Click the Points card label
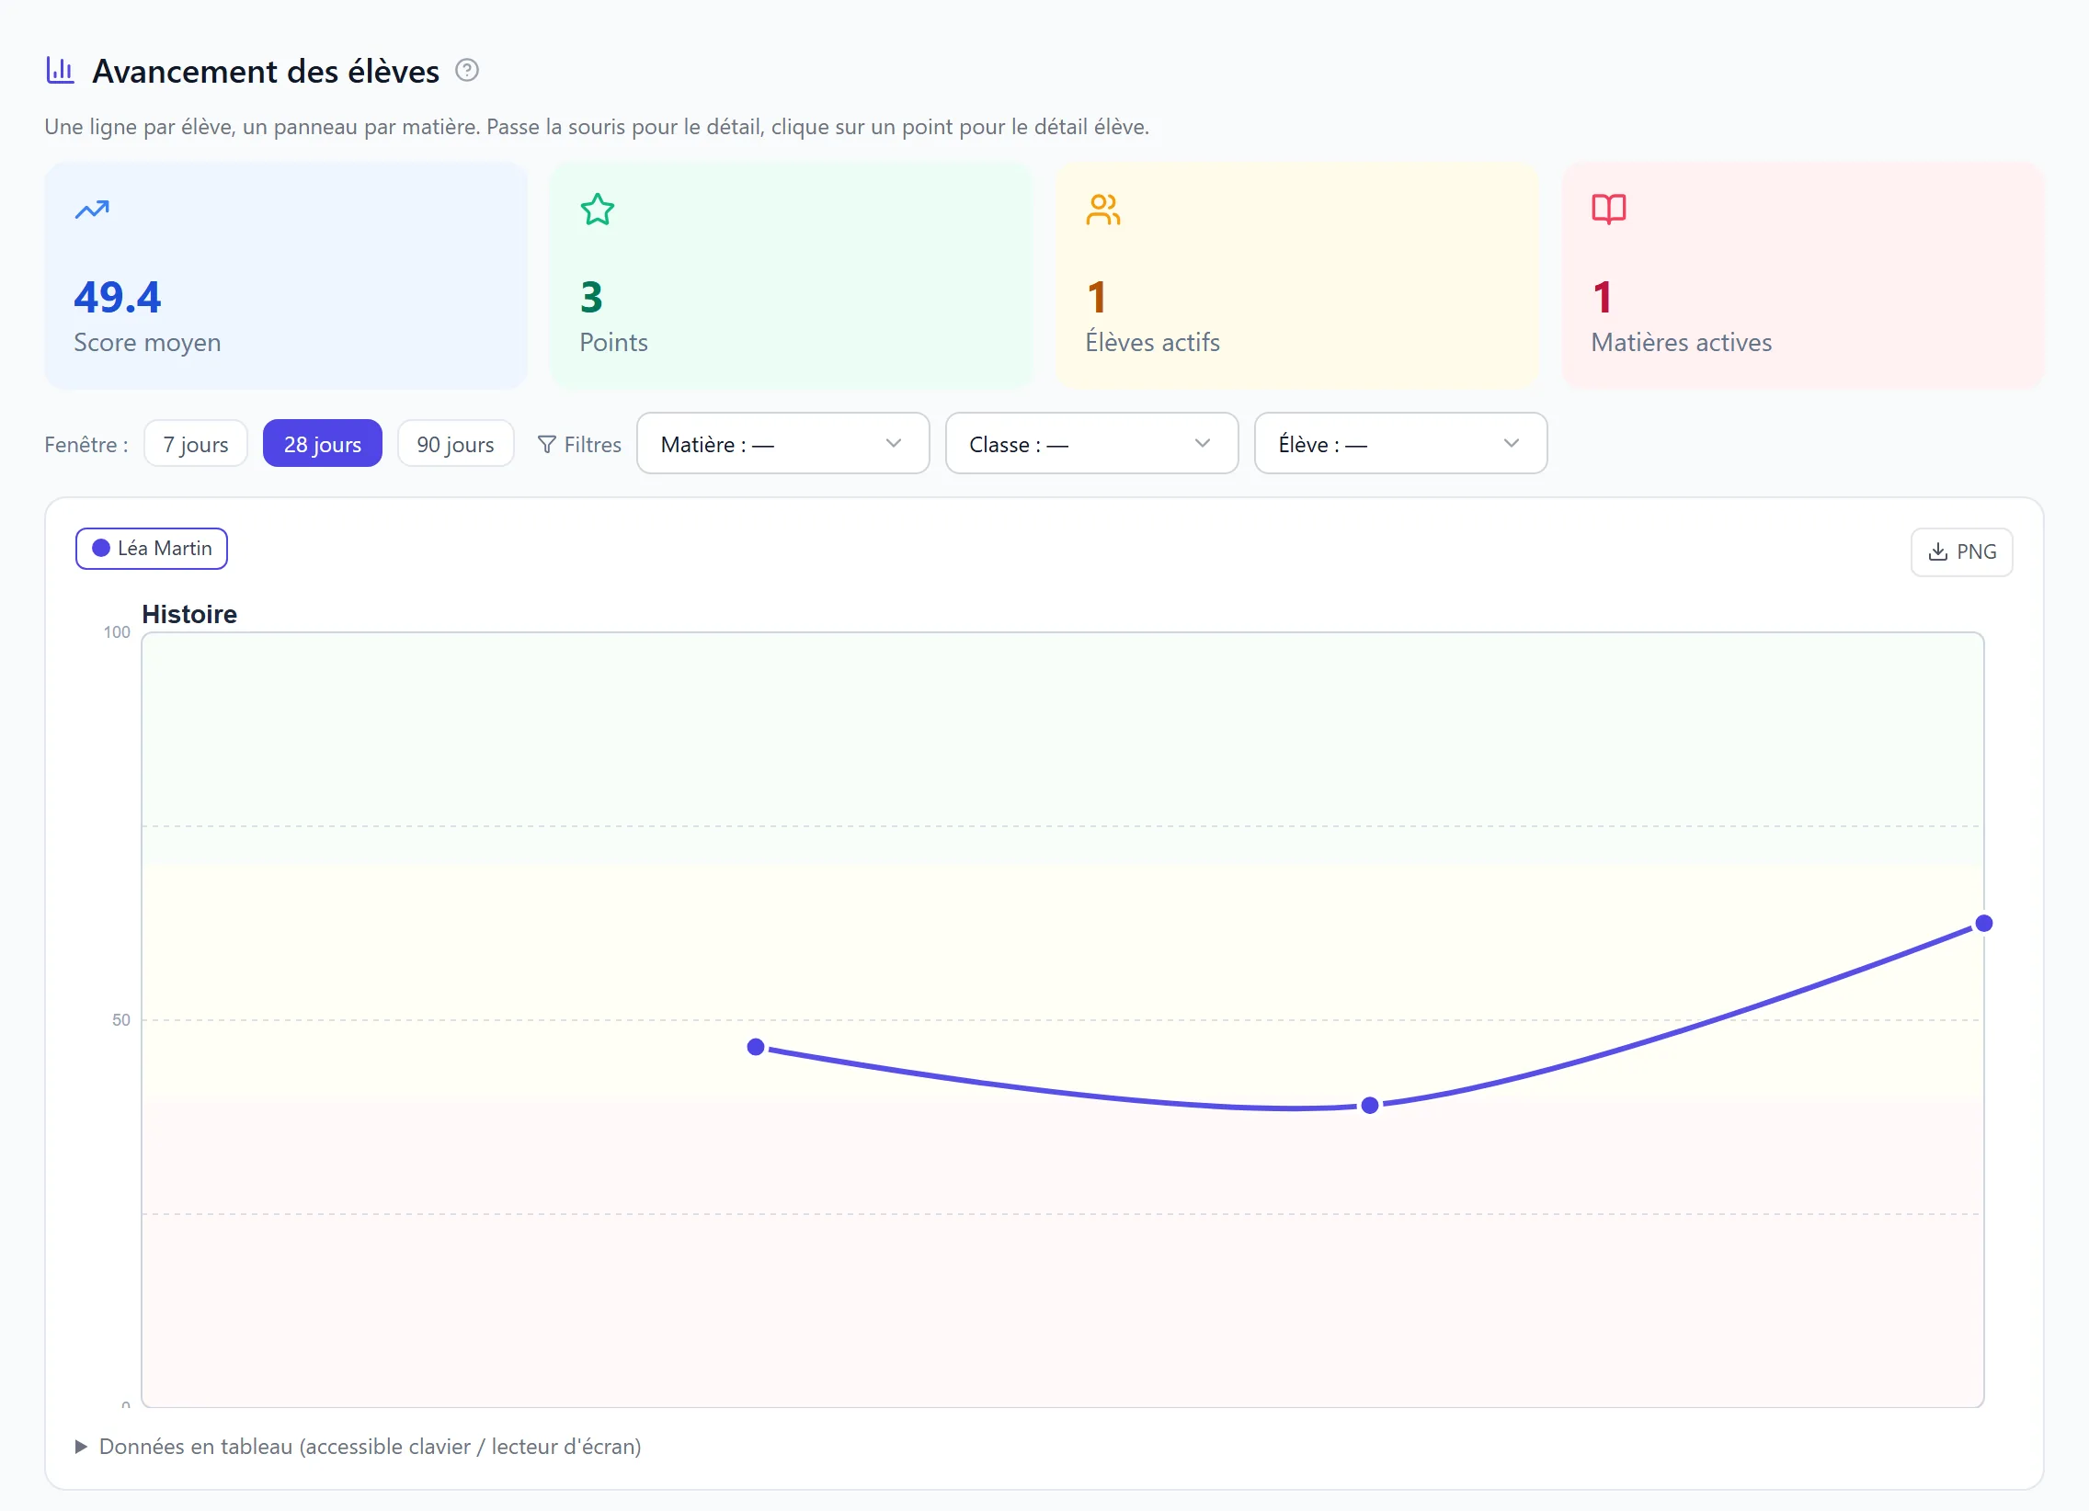The image size is (2089, 1511). pyautogui.click(x=613, y=343)
